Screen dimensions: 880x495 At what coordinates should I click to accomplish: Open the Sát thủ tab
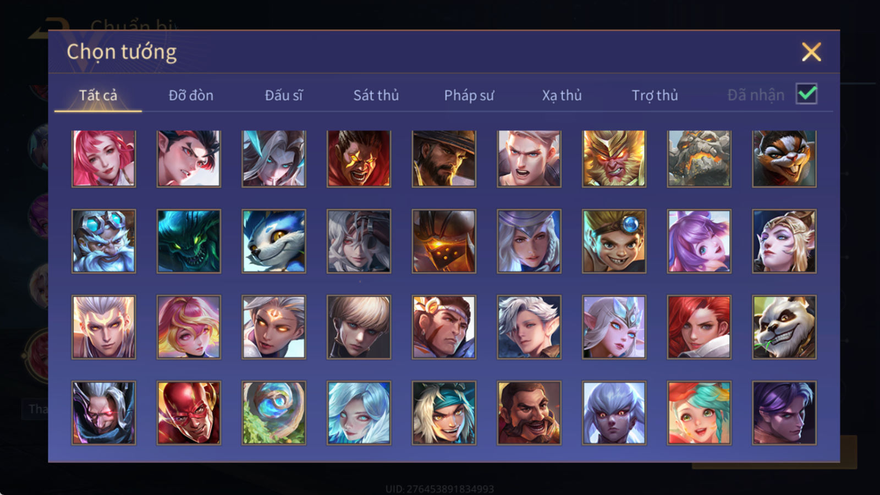pos(376,95)
